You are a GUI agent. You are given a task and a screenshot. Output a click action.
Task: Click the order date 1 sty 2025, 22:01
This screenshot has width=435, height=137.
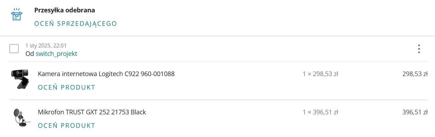tap(46, 45)
